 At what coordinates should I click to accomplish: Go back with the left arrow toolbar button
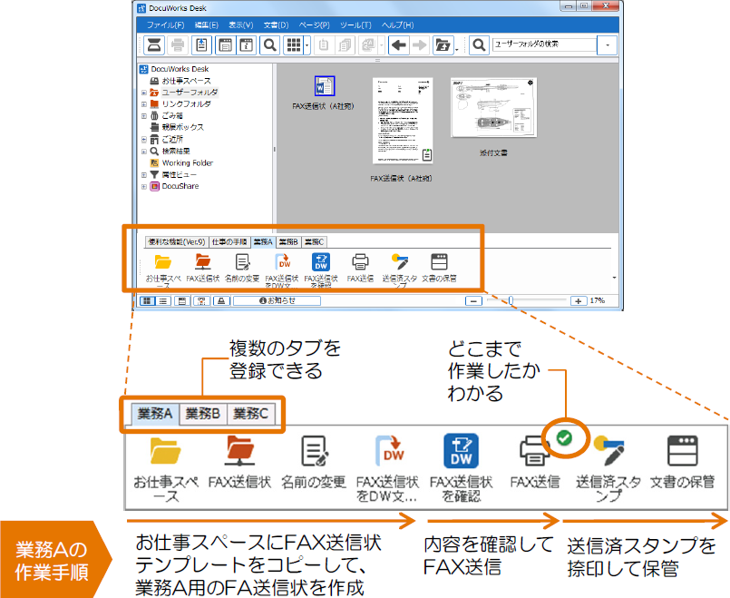(x=398, y=45)
